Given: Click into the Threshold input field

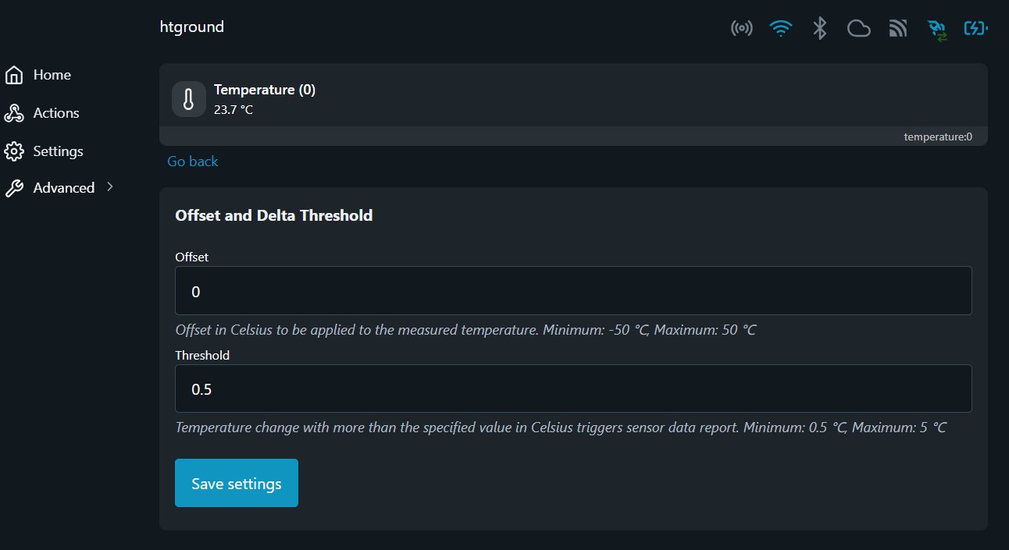Looking at the screenshot, I should coord(573,389).
